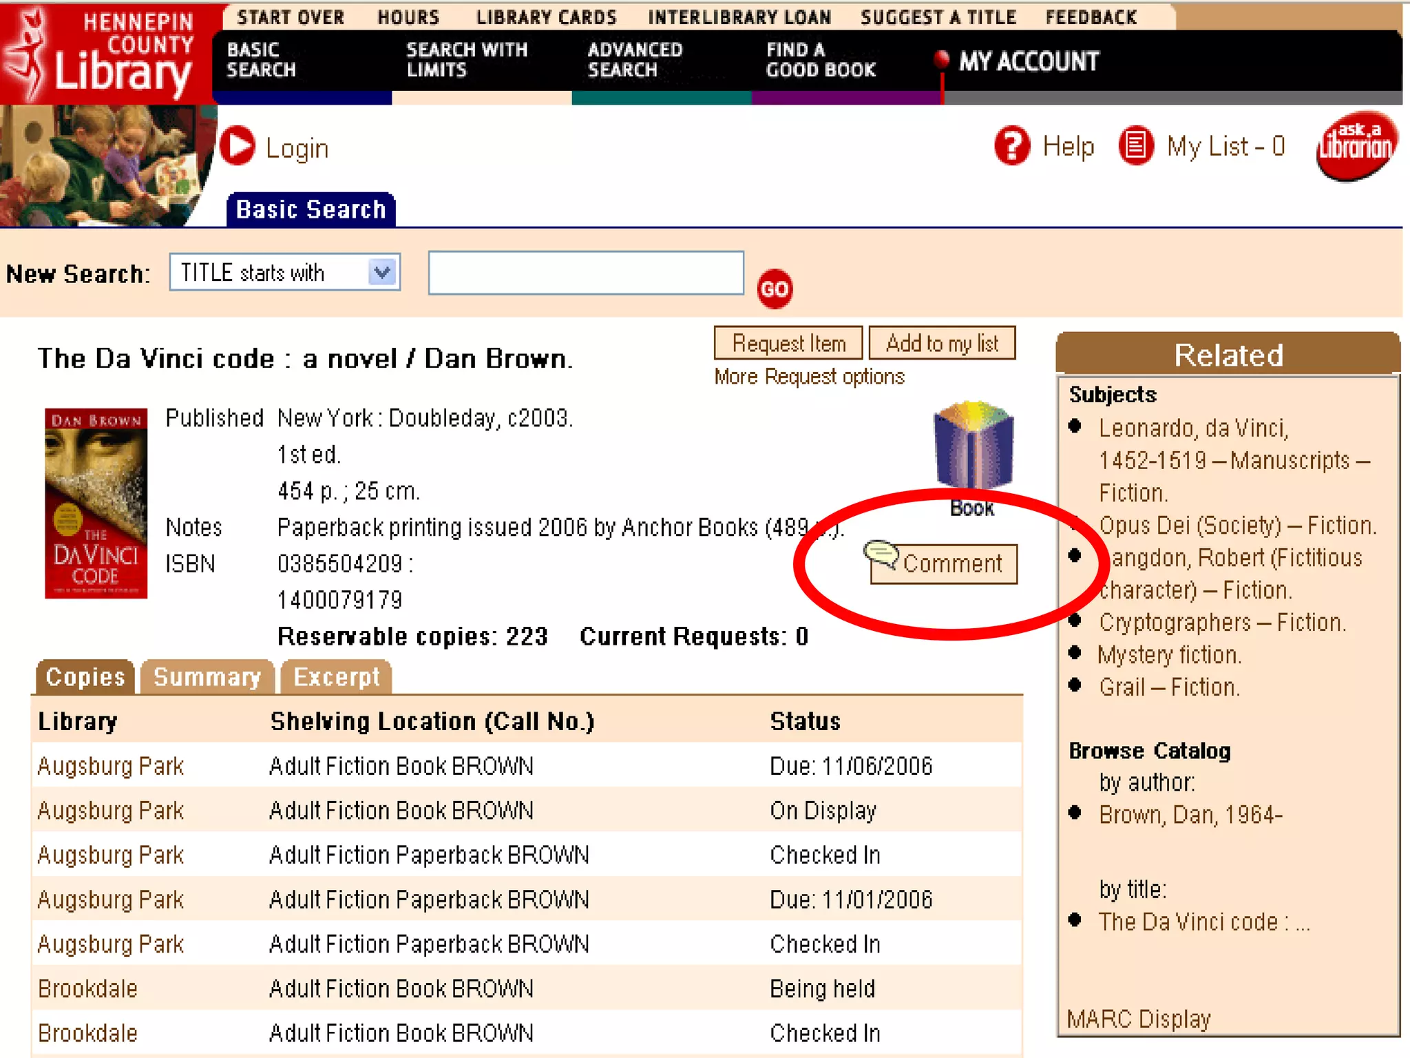Click the red GO search button

coord(774,289)
